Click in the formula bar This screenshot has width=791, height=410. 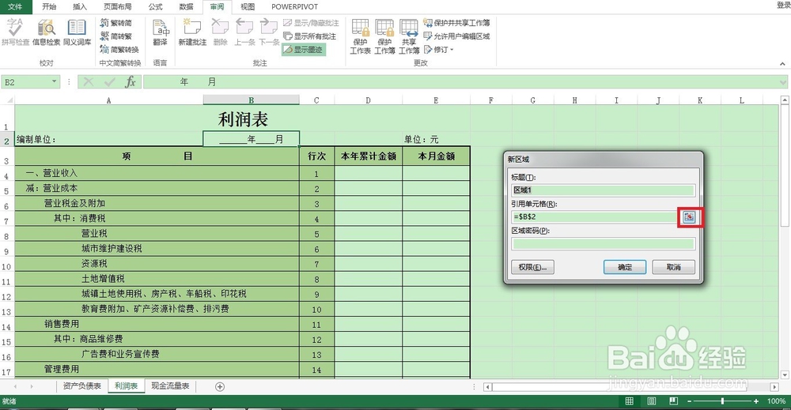(460, 81)
